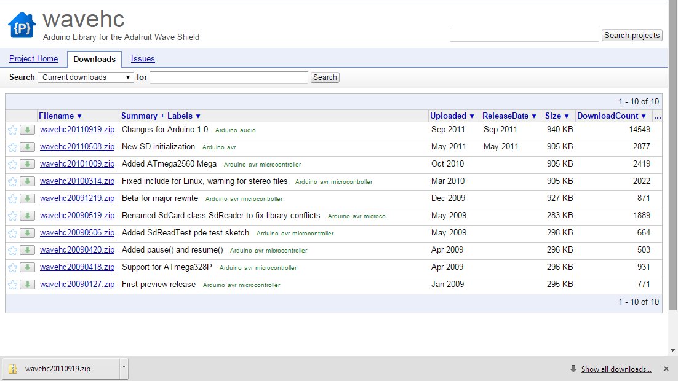This screenshot has width=678, height=381.
Task: Click the Search projects button
Action: [632, 36]
